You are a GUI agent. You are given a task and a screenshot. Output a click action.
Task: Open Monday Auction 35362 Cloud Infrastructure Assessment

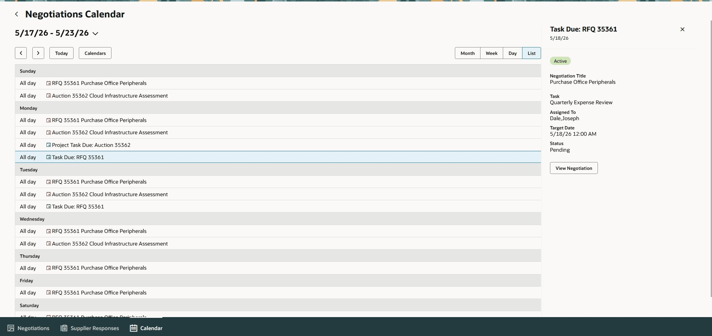278,132
